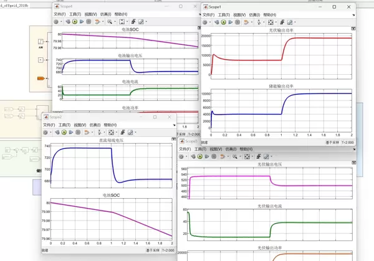Expand the scale axes dropdown arrow in Scope2
Viewport: 374px width, 261px height.
tap(115, 132)
